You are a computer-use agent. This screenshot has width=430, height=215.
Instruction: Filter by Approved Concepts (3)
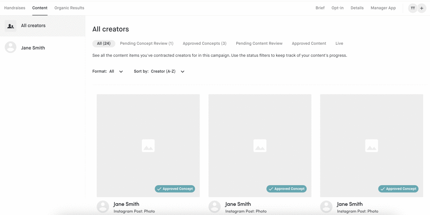tap(204, 43)
